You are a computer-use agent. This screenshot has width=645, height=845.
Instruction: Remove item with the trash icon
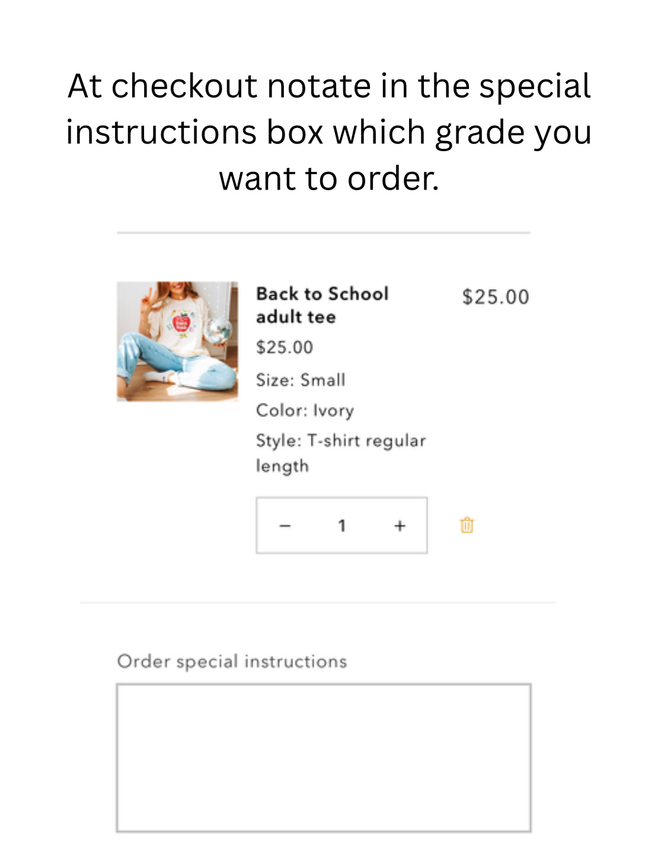pyautogui.click(x=467, y=525)
